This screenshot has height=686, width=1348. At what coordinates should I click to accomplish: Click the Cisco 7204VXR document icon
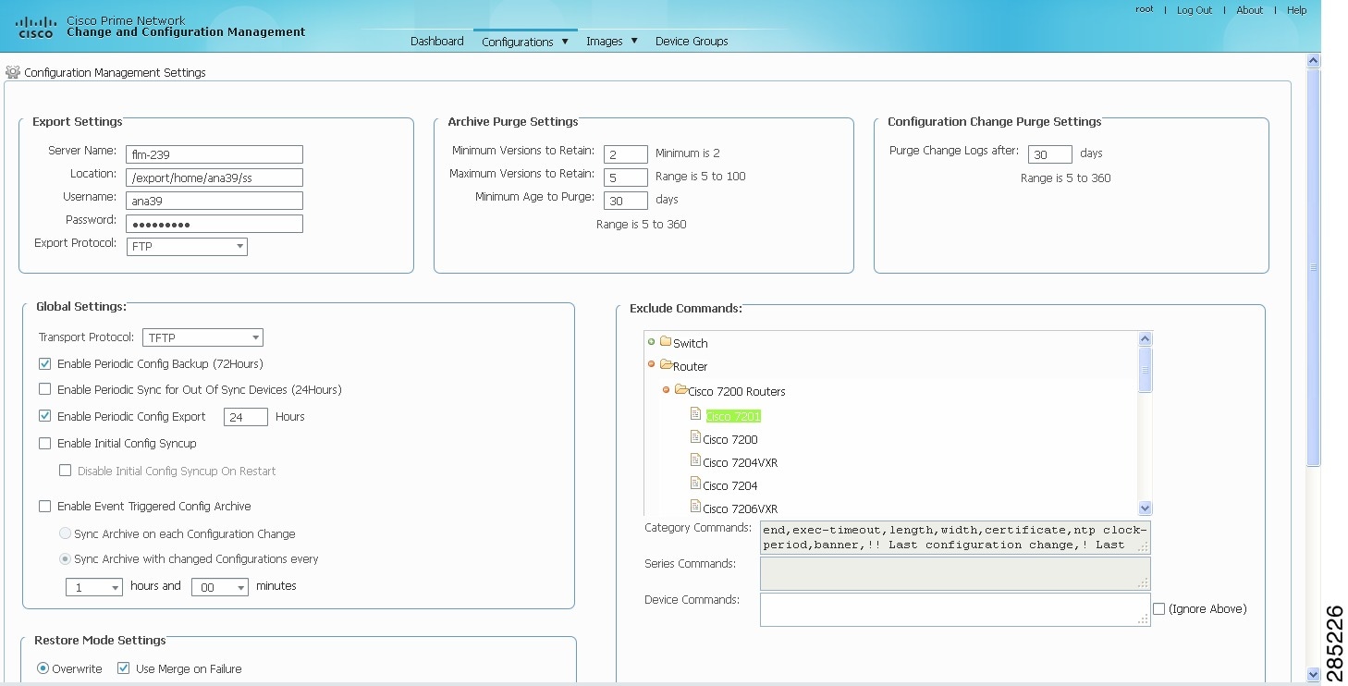click(x=696, y=460)
